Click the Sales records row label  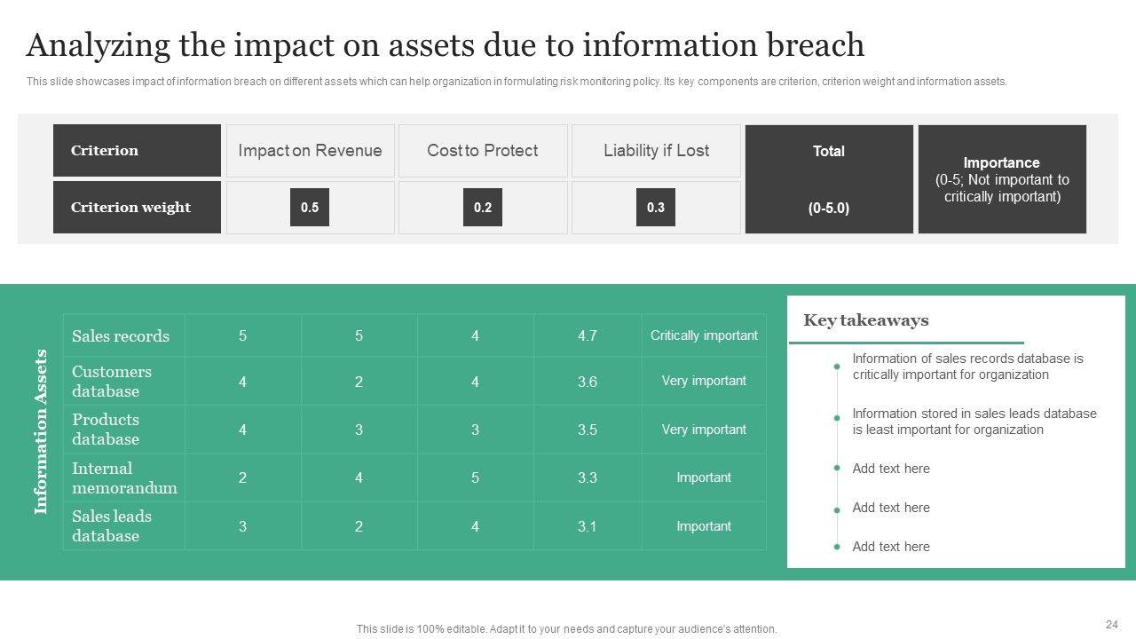[121, 336]
